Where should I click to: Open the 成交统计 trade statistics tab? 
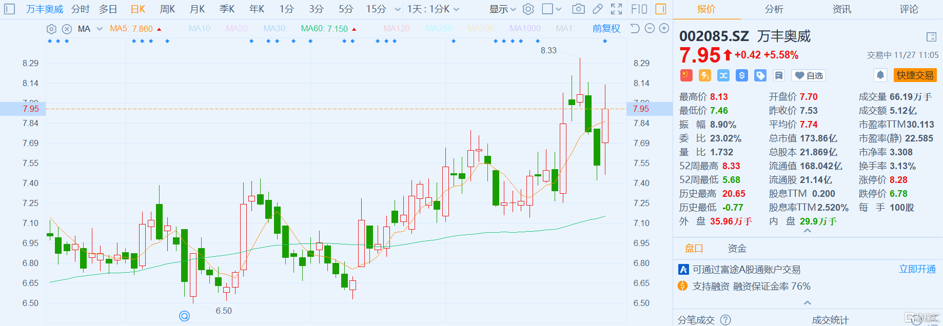click(x=830, y=320)
